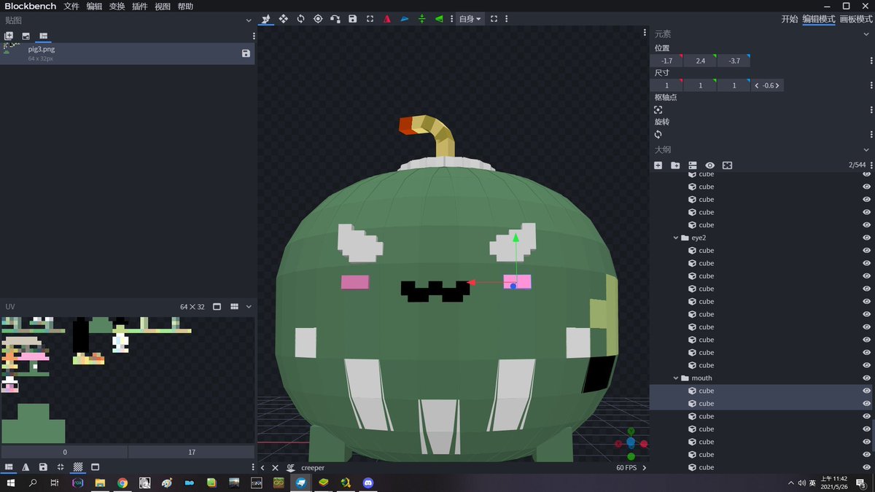Click the UV checkerboard icon below UV editor

click(x=78, y=467)
